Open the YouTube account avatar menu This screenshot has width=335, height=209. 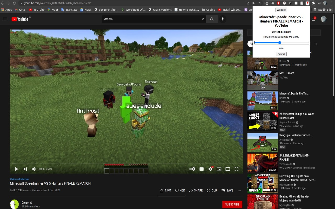(x=324, y=19)
